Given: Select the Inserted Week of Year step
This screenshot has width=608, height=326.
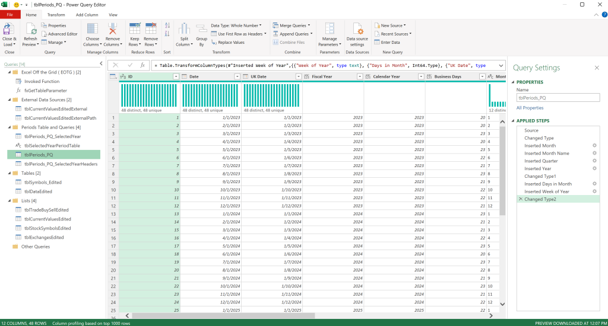Looking at the screenshot, I should point(558,191).
